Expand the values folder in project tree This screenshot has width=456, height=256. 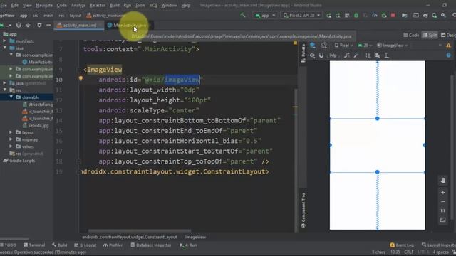click(x=11, y=146)
